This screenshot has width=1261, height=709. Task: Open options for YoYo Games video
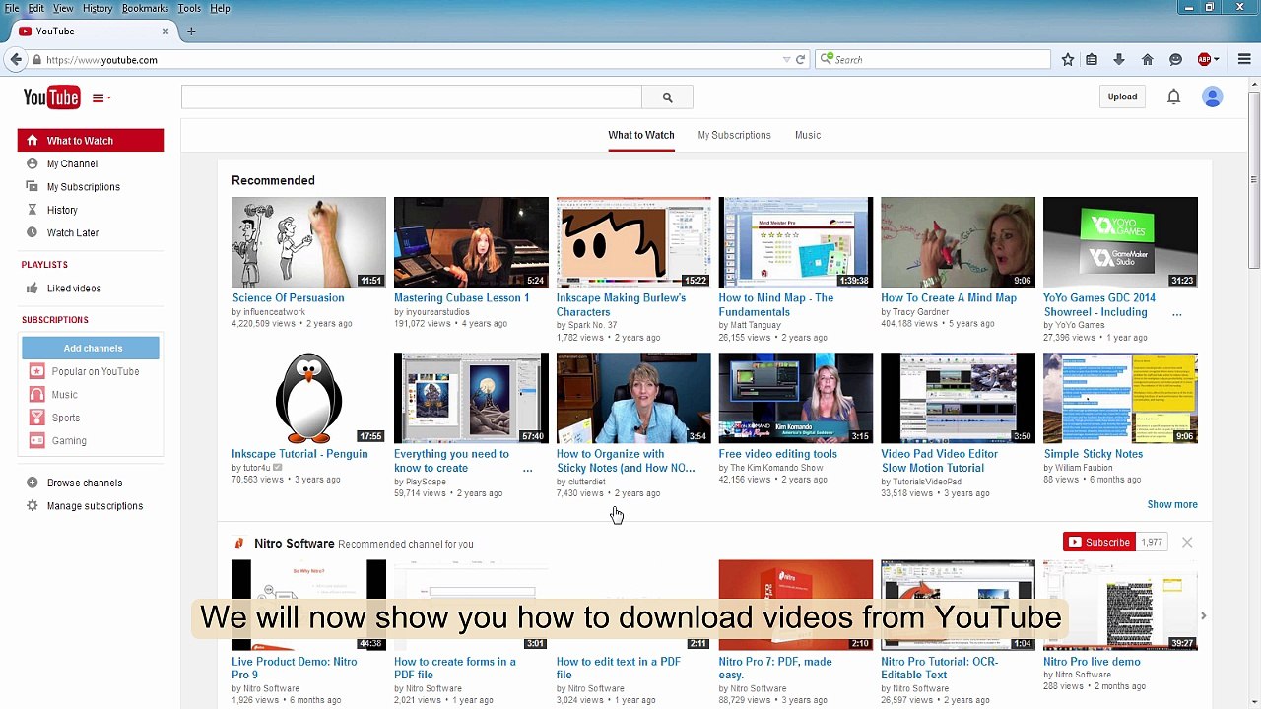tap(1176, 313)
